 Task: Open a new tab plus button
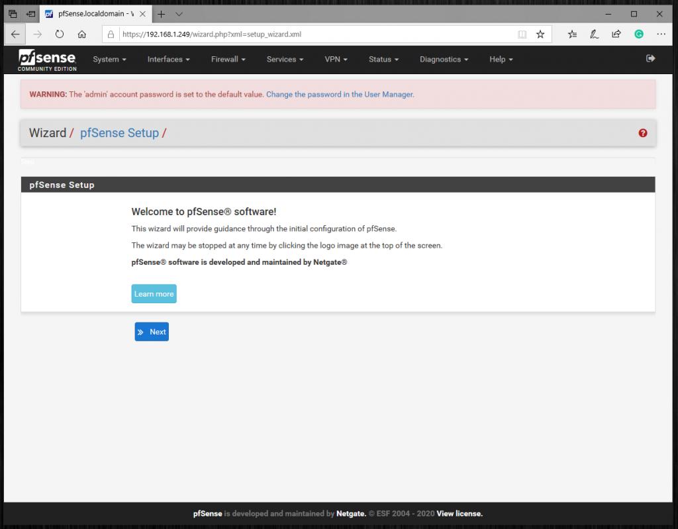click(x=161, y=14)
